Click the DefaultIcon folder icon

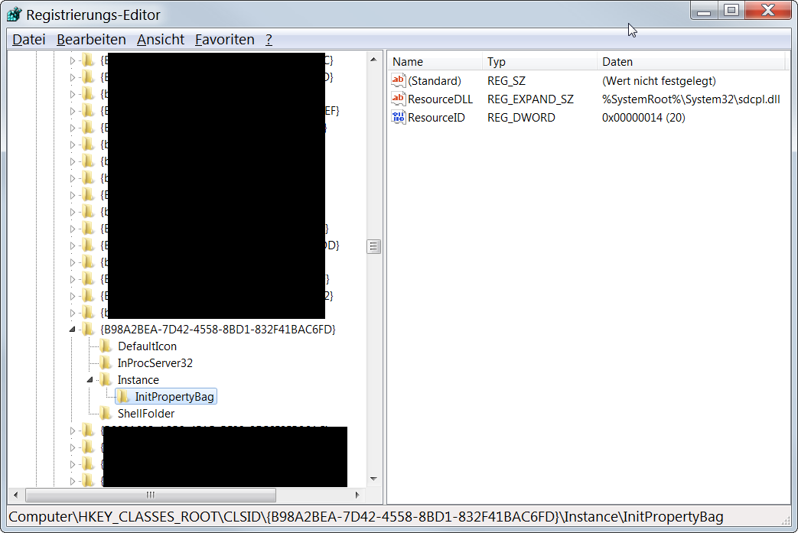(x=106, y=346)
